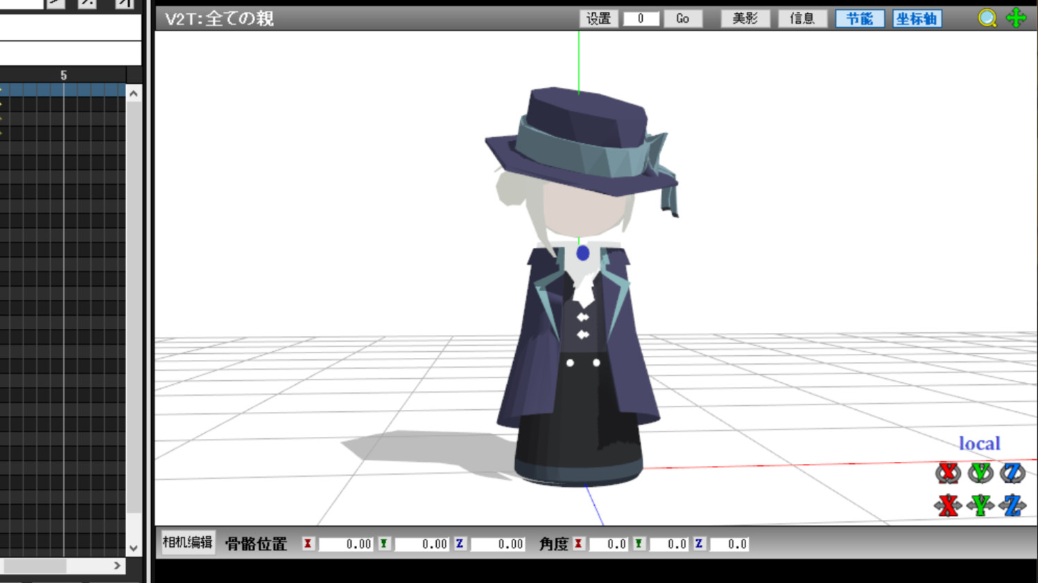Click the green move-view arrows icon
Screen dimensions: 1038x583
[x=1017, y=18]
